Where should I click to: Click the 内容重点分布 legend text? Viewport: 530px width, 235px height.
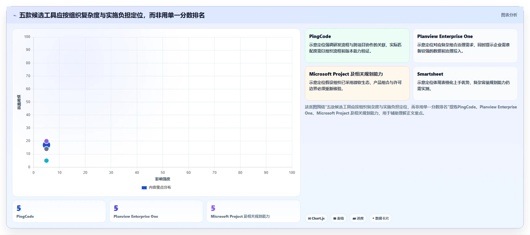(160, 187)
